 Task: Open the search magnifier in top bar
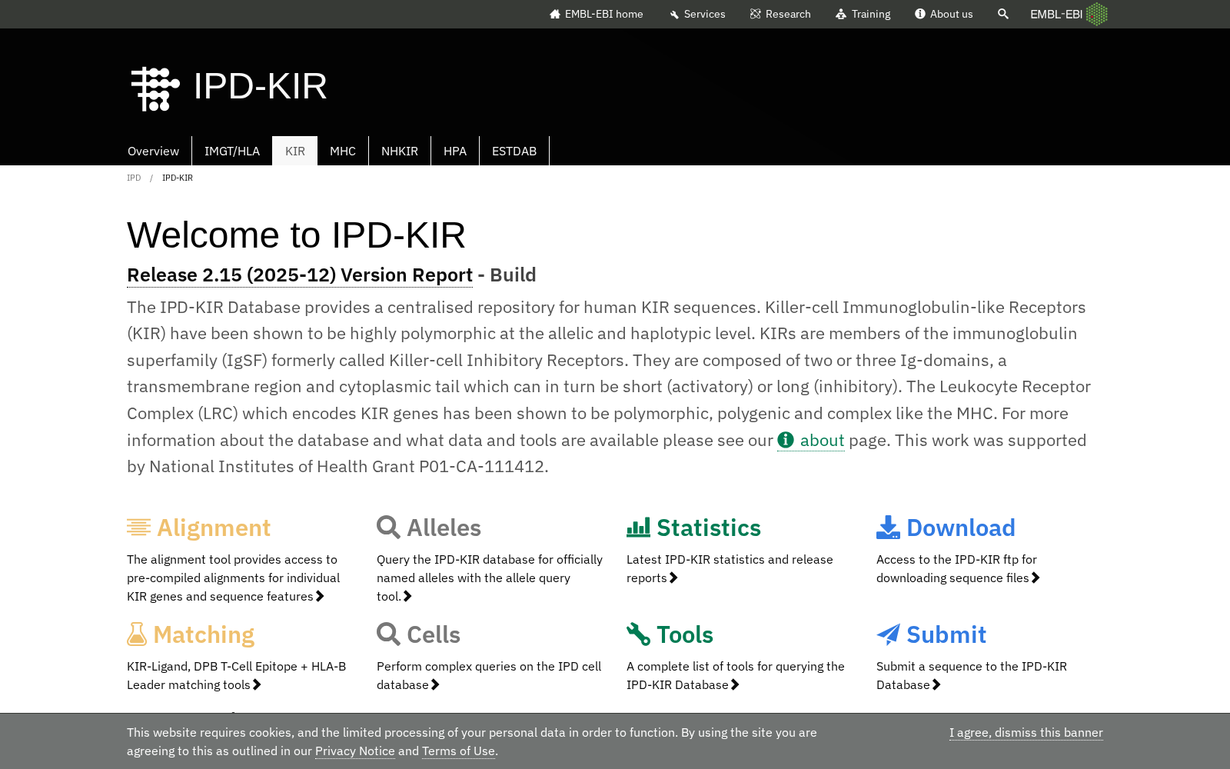click(1002, 14)
